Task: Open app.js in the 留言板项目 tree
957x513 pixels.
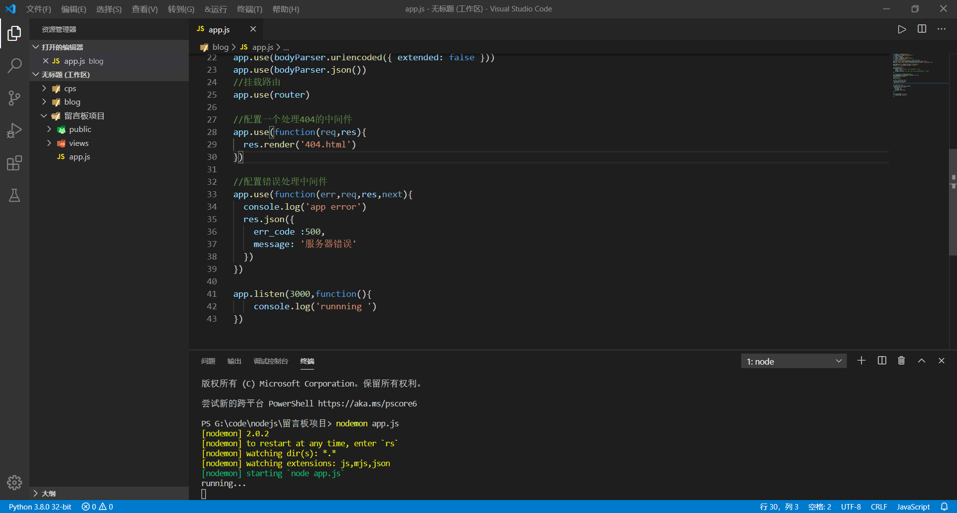Action: [79, 156]
